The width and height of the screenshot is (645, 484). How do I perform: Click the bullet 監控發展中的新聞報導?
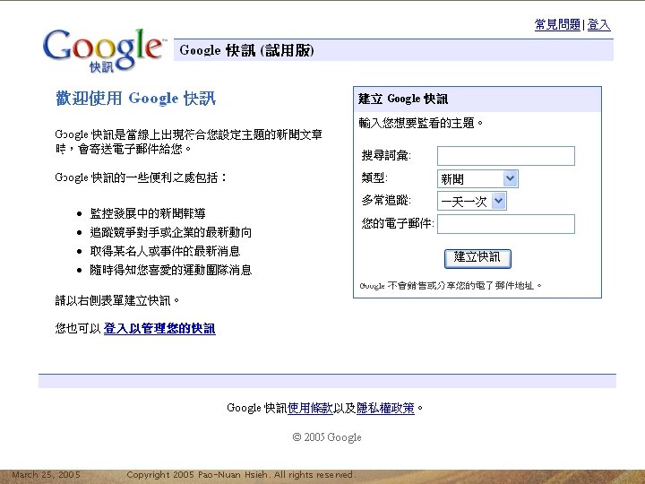pos(148,213)
